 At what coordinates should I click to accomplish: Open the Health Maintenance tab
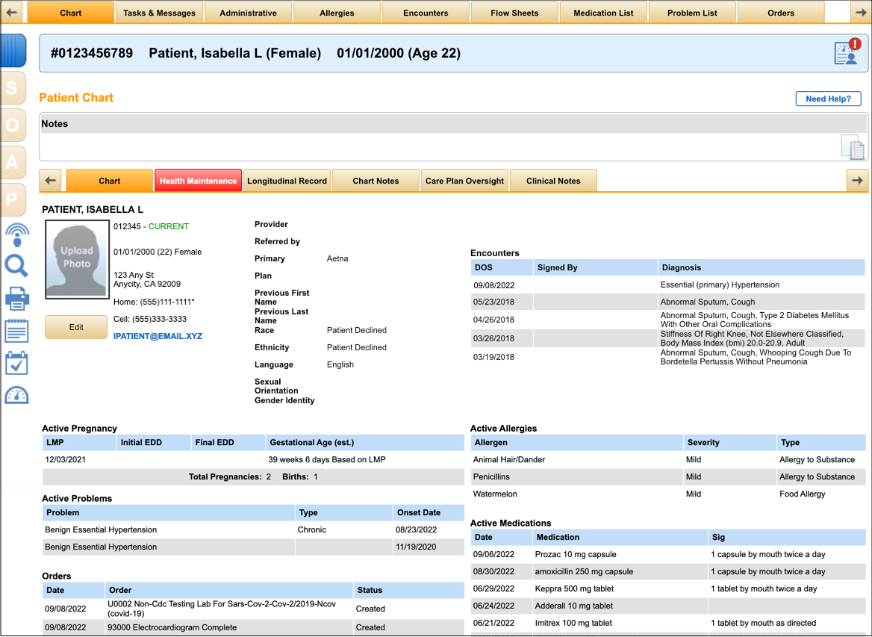click(x=198, y=181)
